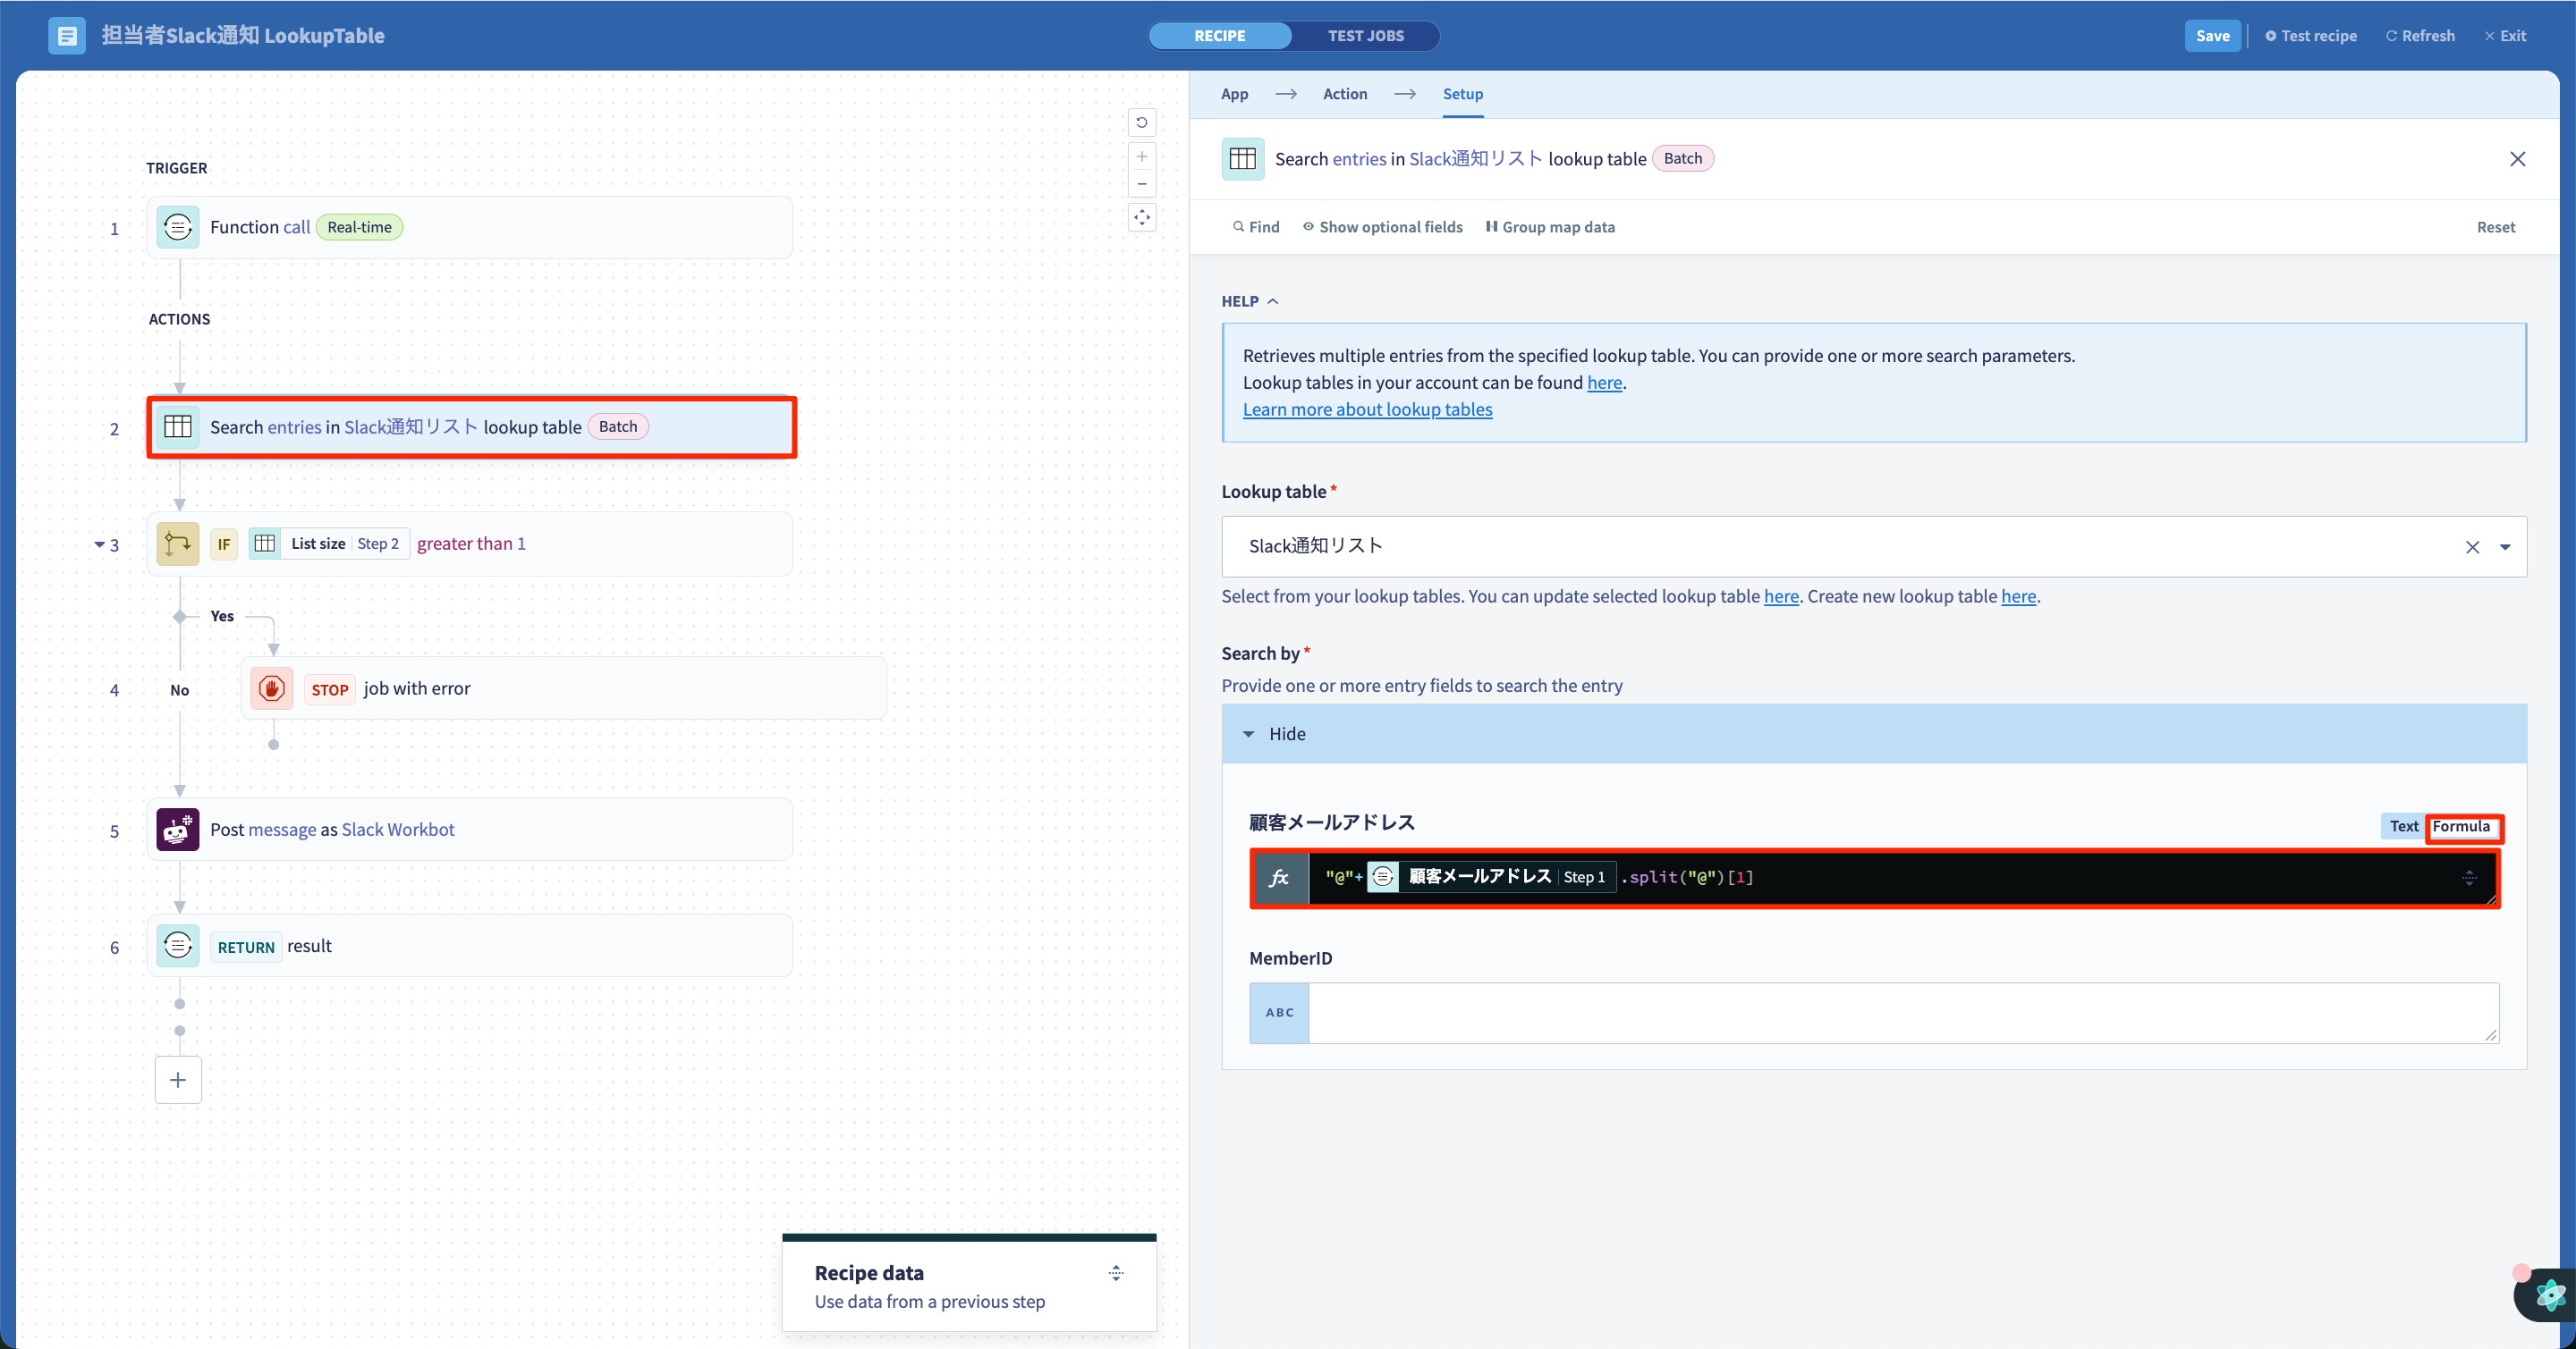Click the fit-to-screen canvas icon
The height and width of the screenshot is (1349, 2576).
pyautogui.click(x=1141, y=218)
